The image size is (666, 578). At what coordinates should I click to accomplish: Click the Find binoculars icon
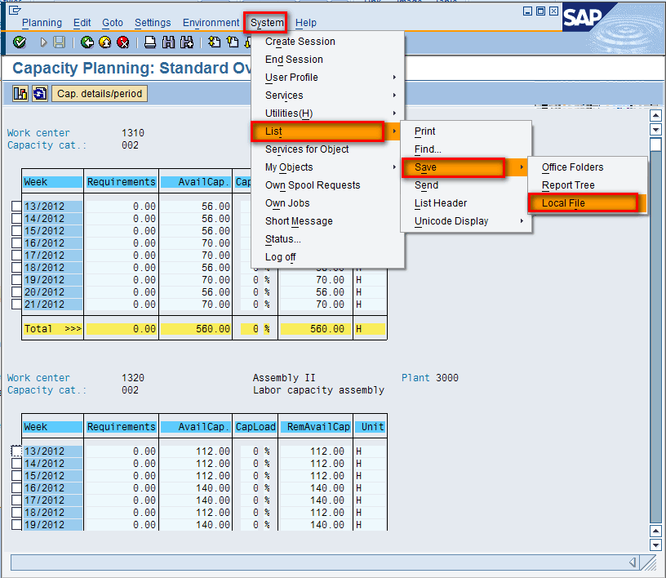tap(169, 42)
